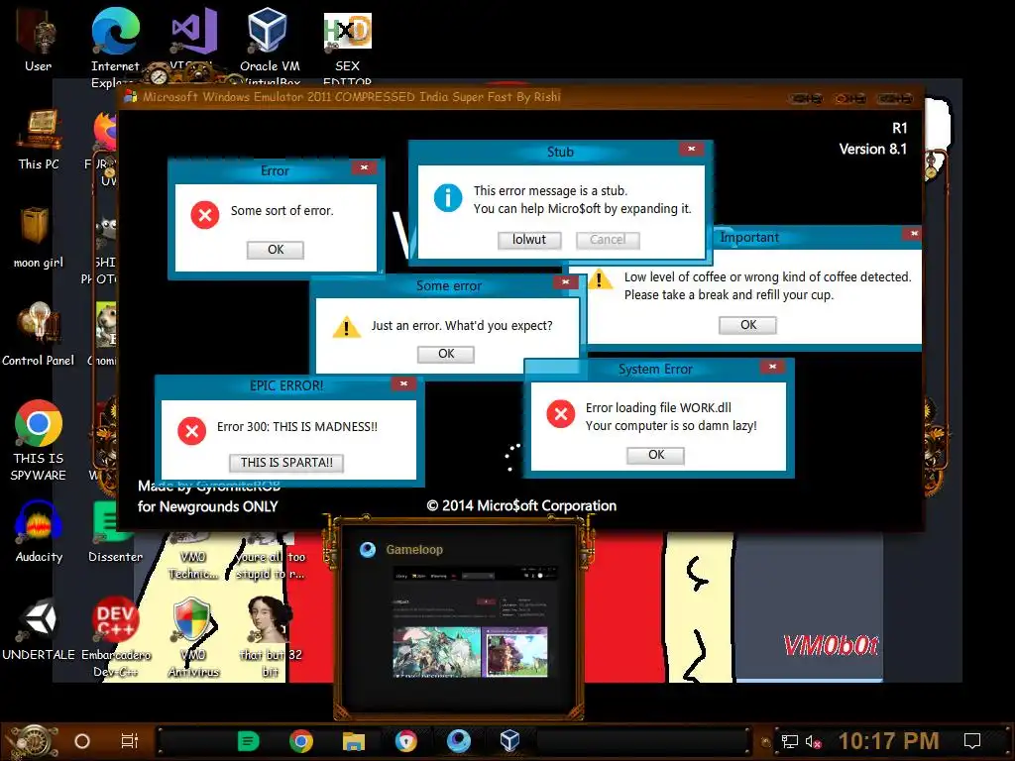Close the Some error dialog with X
1015x761 pixels.
pos(566,282)
